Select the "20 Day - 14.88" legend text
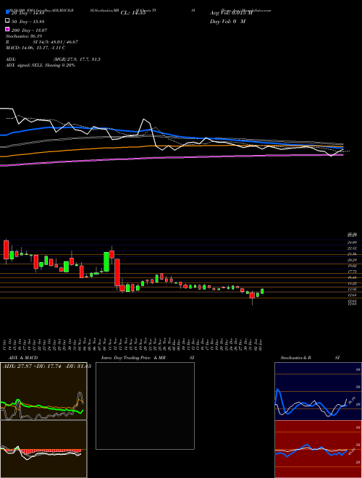The image size is (362, 478). click(28, 13)
